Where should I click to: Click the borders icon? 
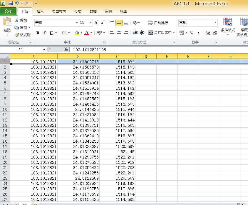pyautogui.click(x=64, y=33)
